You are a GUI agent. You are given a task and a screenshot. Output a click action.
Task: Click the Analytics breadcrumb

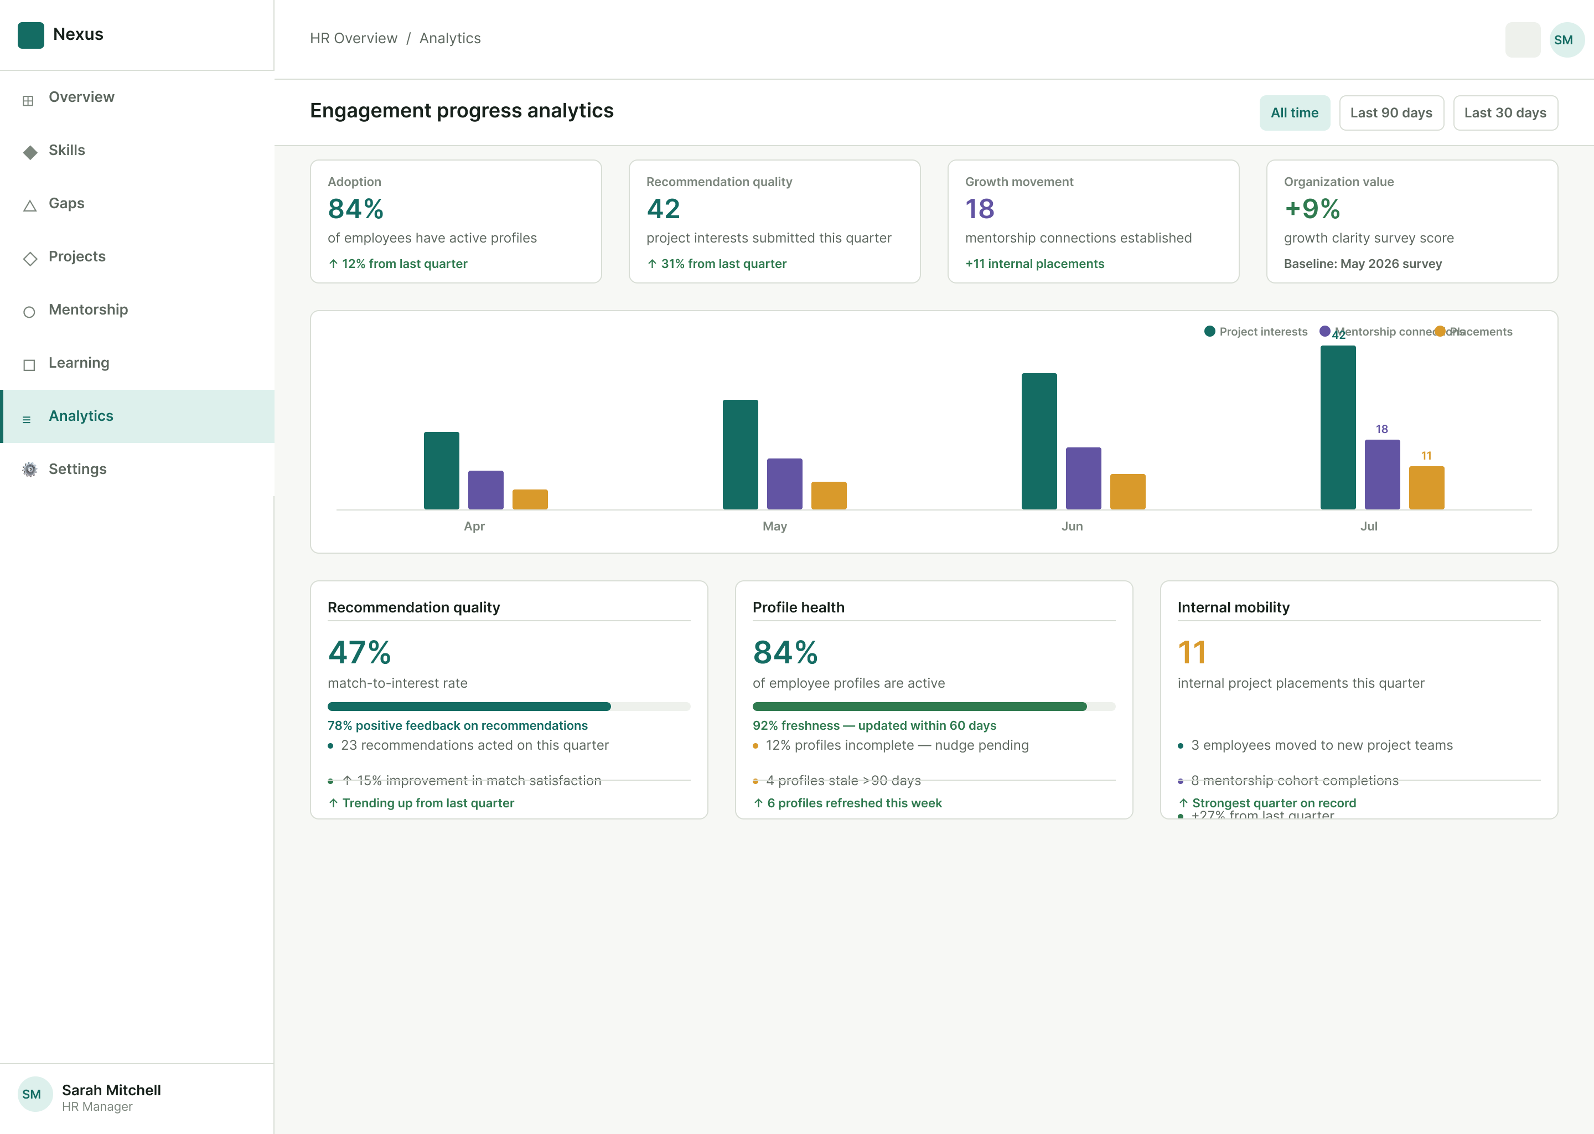pyautogui.click(x=449, y=38)
